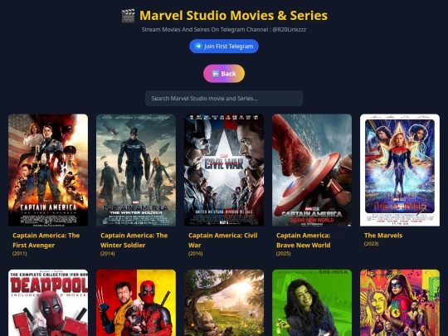448x336 pixels.
Task: Open the Deadpool Complete Collection poster
Action: click(x=48, y=303)
